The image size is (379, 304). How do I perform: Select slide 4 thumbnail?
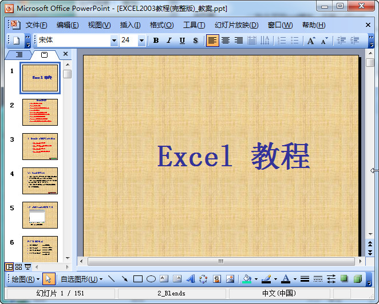[40, 181]
